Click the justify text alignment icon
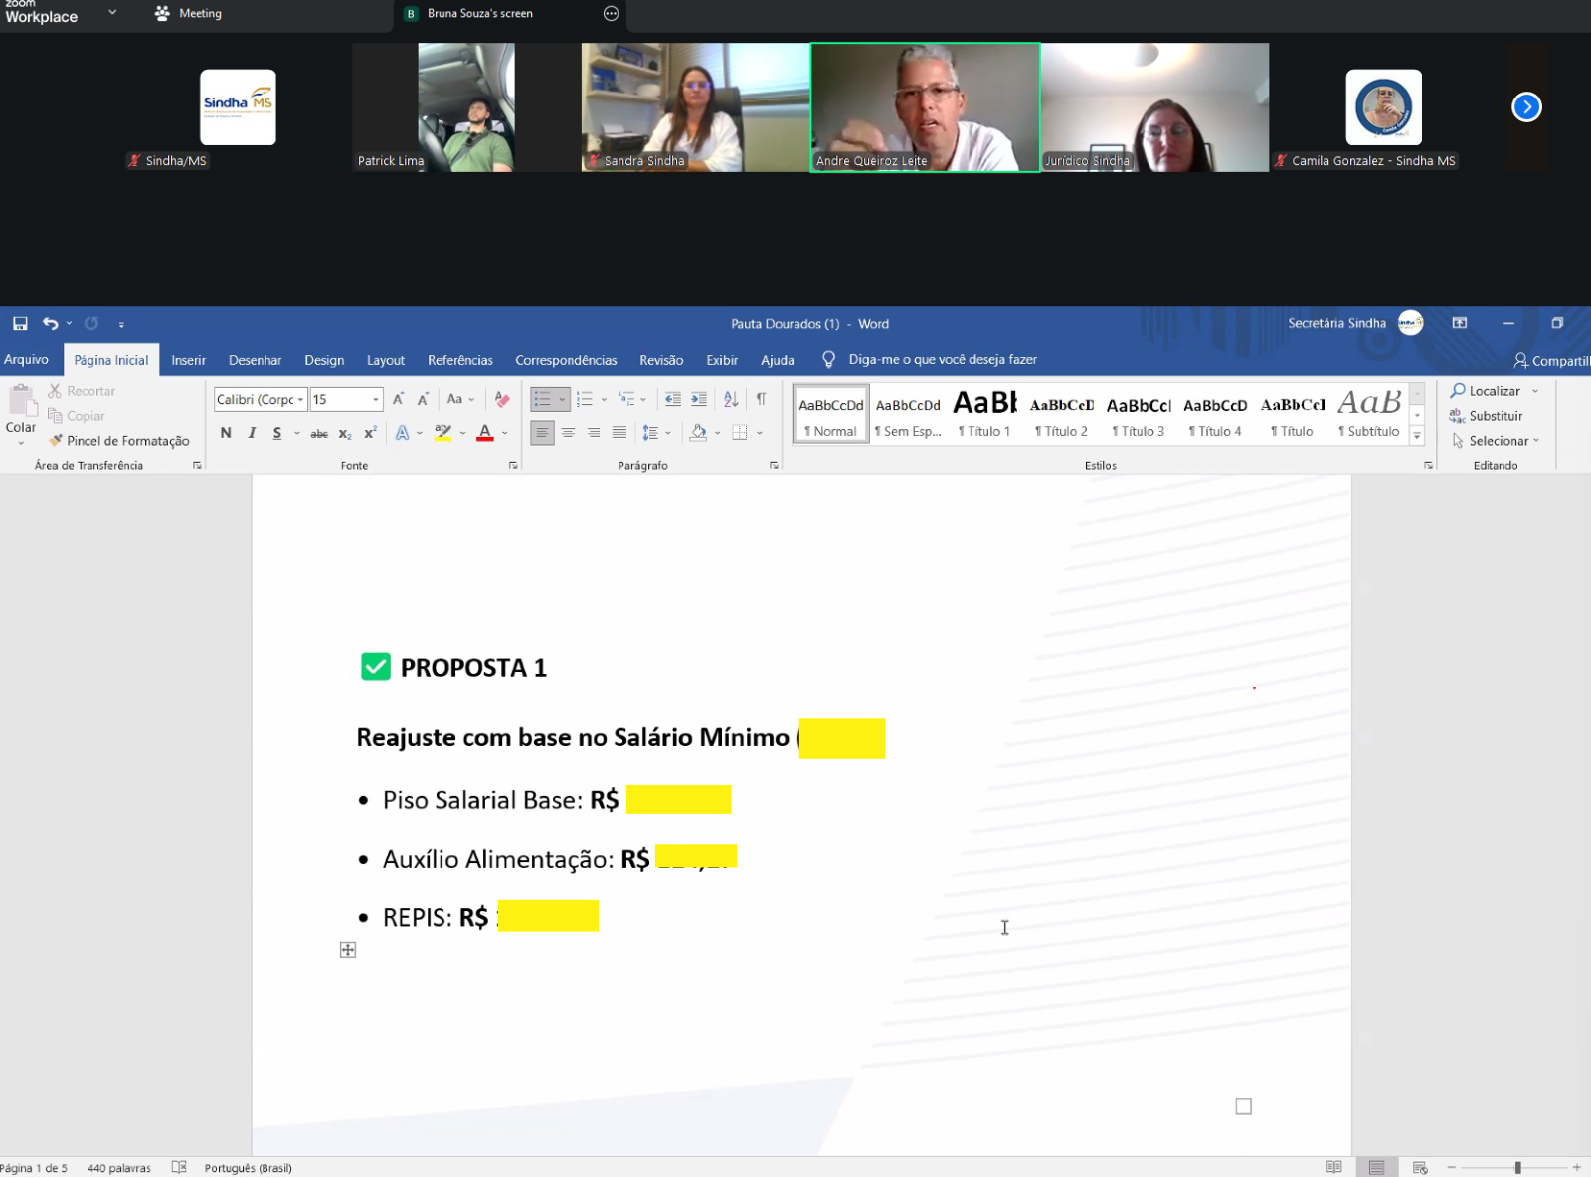1591x1177 pixels. coord(619,432)
